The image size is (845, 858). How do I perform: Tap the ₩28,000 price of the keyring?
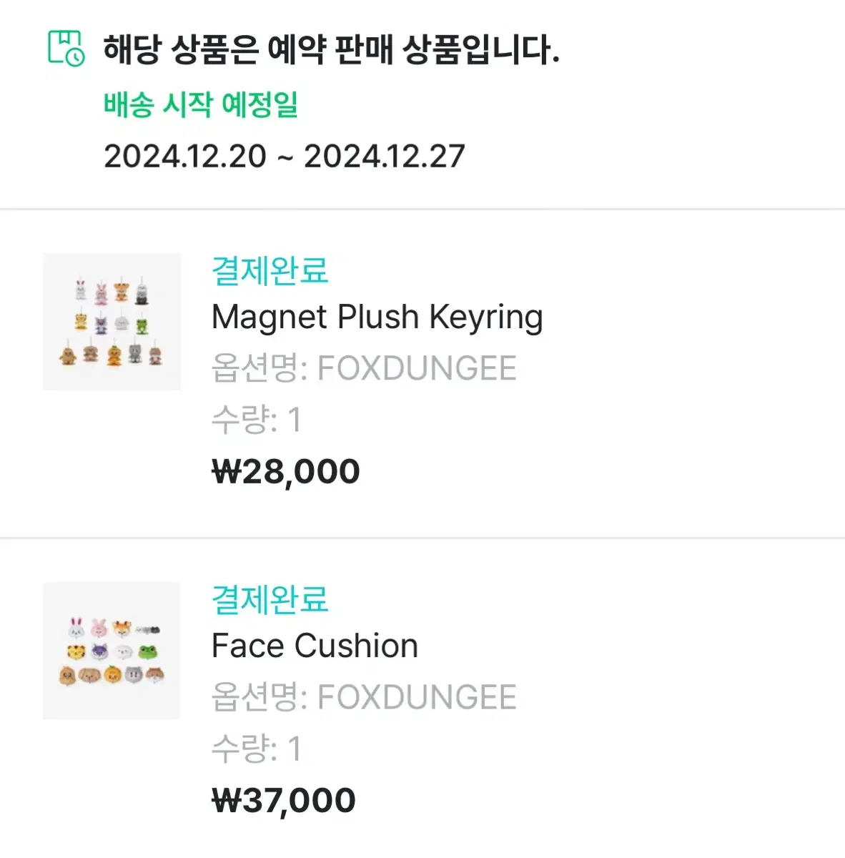point(286,471)
